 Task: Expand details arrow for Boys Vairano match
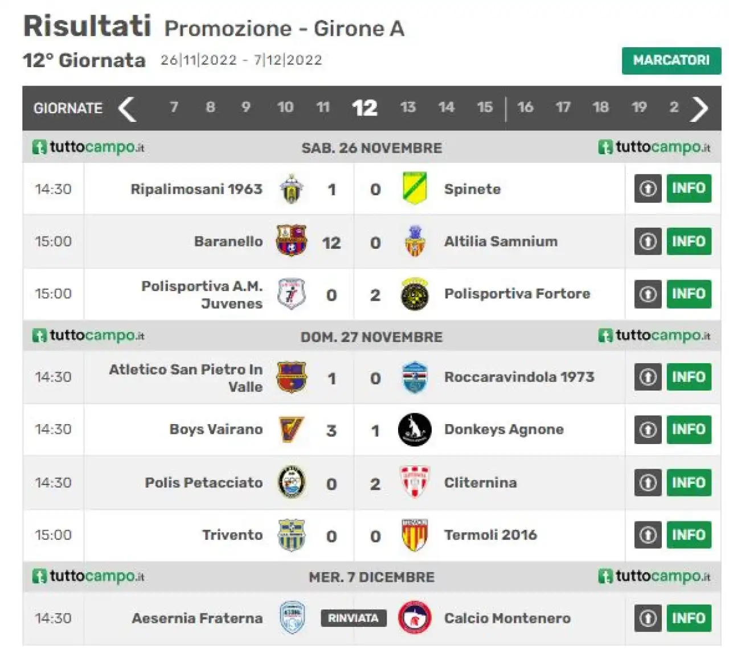(x=648, y=429)
